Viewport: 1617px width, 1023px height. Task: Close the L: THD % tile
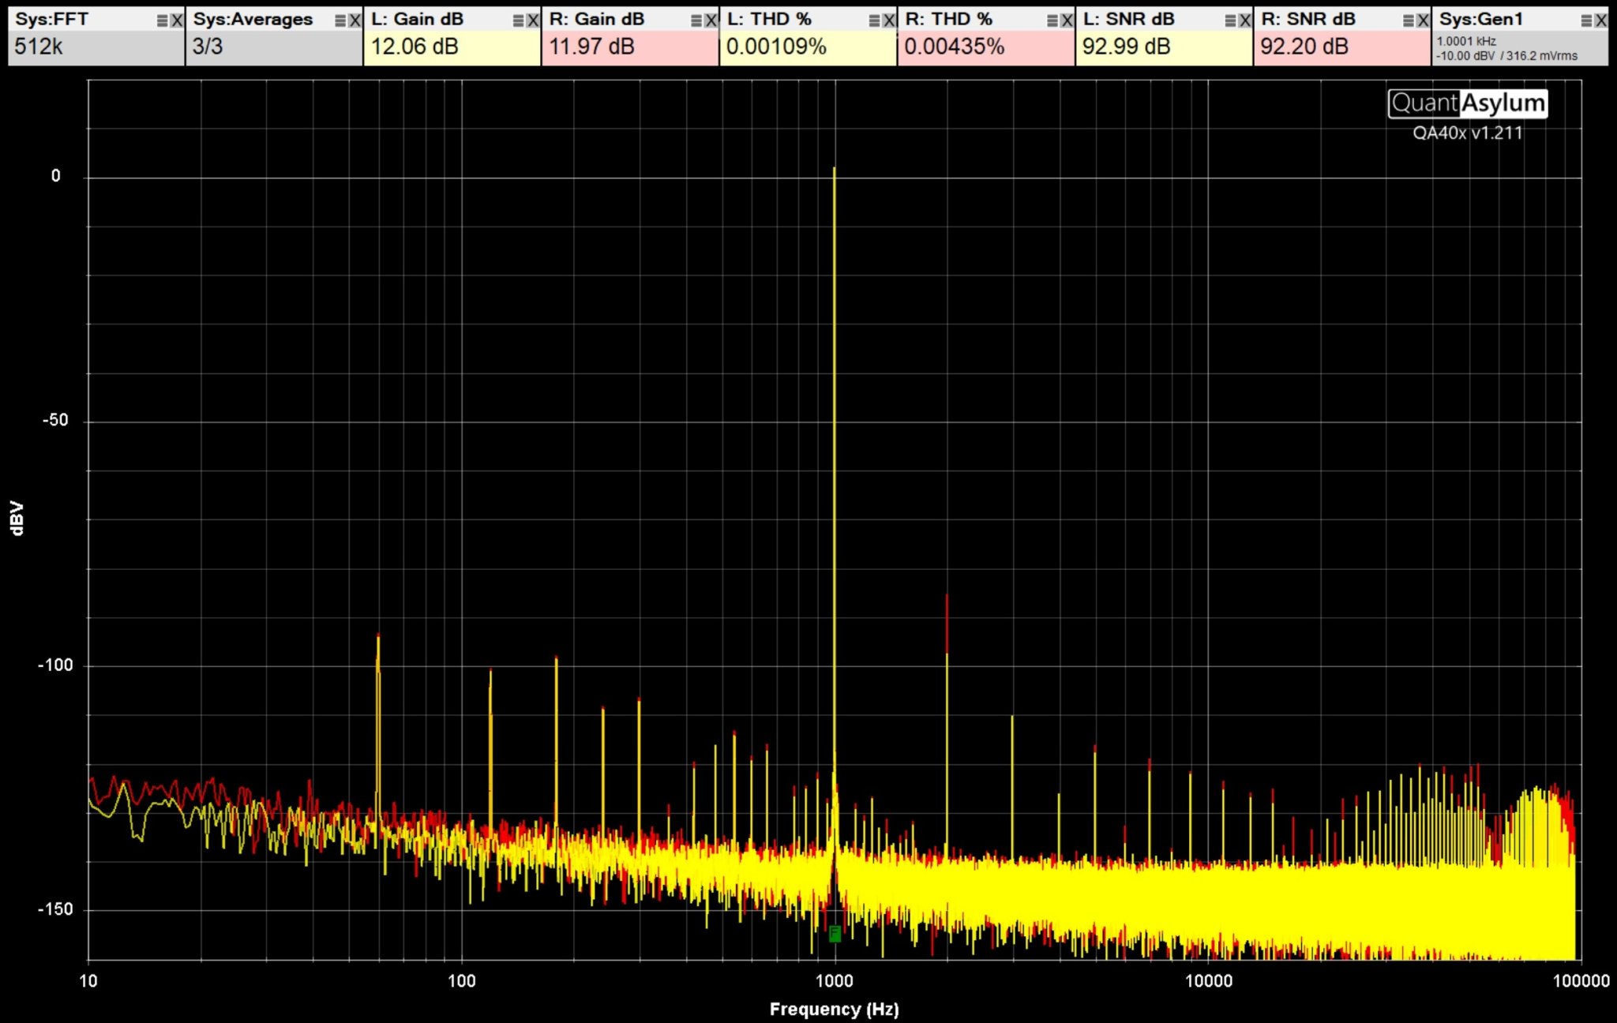889,21
